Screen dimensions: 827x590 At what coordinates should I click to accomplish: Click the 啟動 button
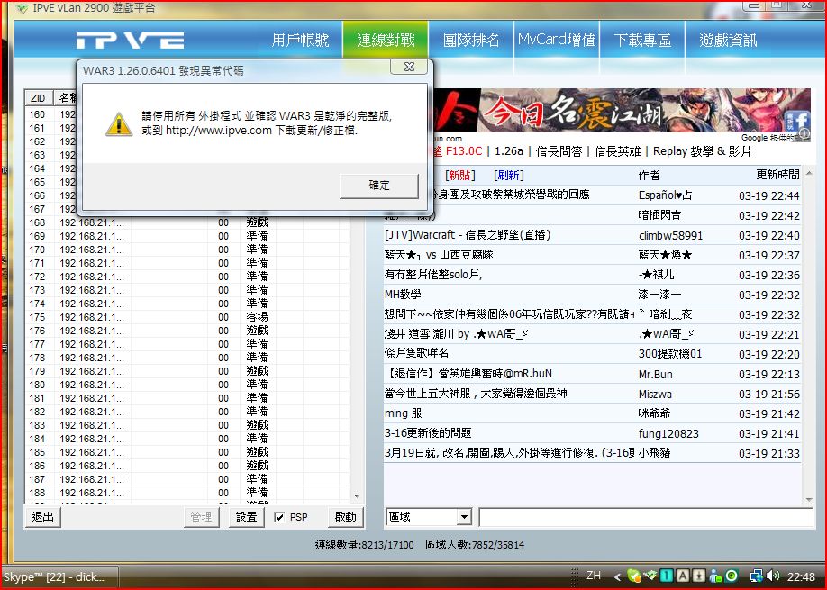tap(345, 517)
